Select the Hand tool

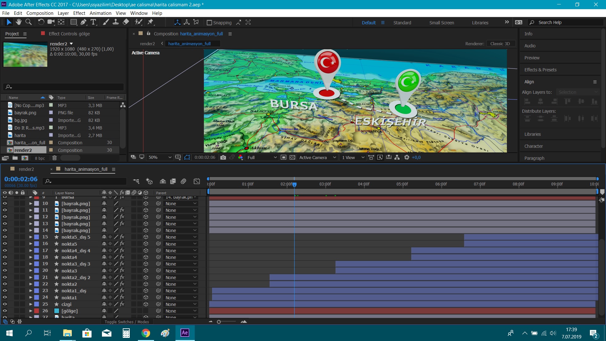19,22
